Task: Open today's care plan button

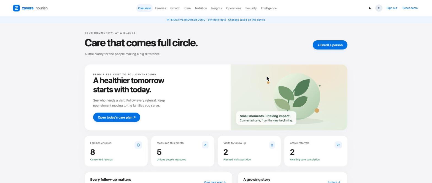Action: pyautogui.click(x=117, y=117)
